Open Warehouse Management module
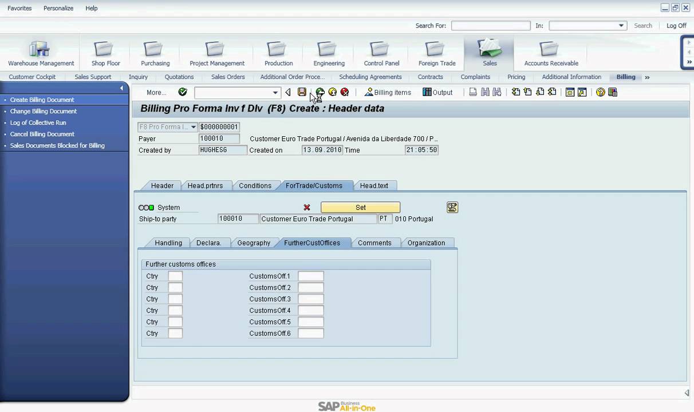This screenshot has width=694, height=412. [x=41, y=54]
